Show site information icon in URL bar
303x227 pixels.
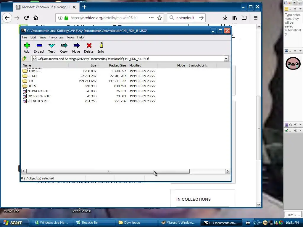coord(60,18)
